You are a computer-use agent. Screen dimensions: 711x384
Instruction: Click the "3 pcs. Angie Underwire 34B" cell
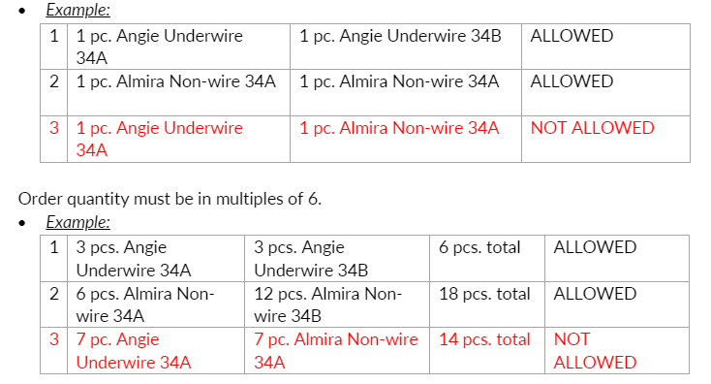[x=337, y=258]
